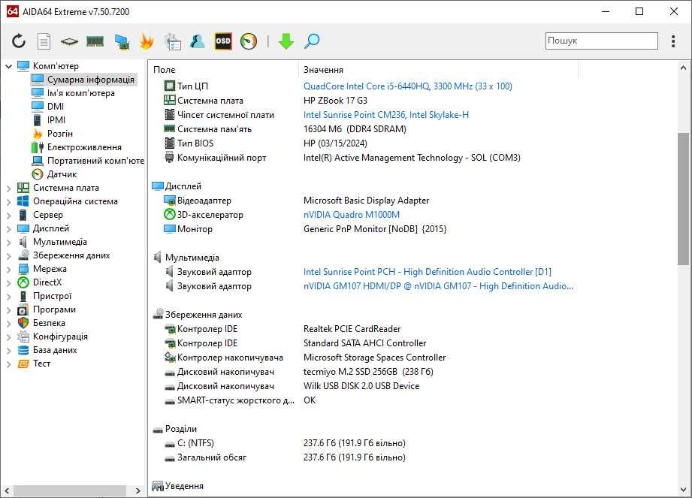Click the green download arrow icon

(x=286, y=41)
